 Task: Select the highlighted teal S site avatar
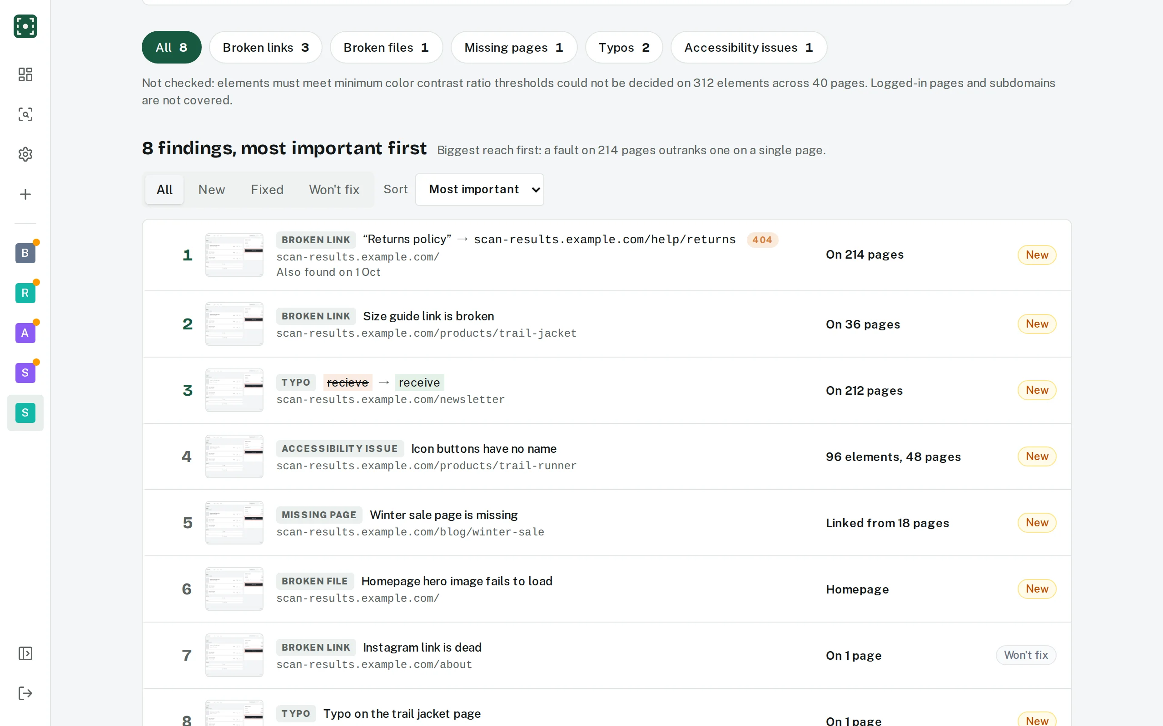point(25,412)
